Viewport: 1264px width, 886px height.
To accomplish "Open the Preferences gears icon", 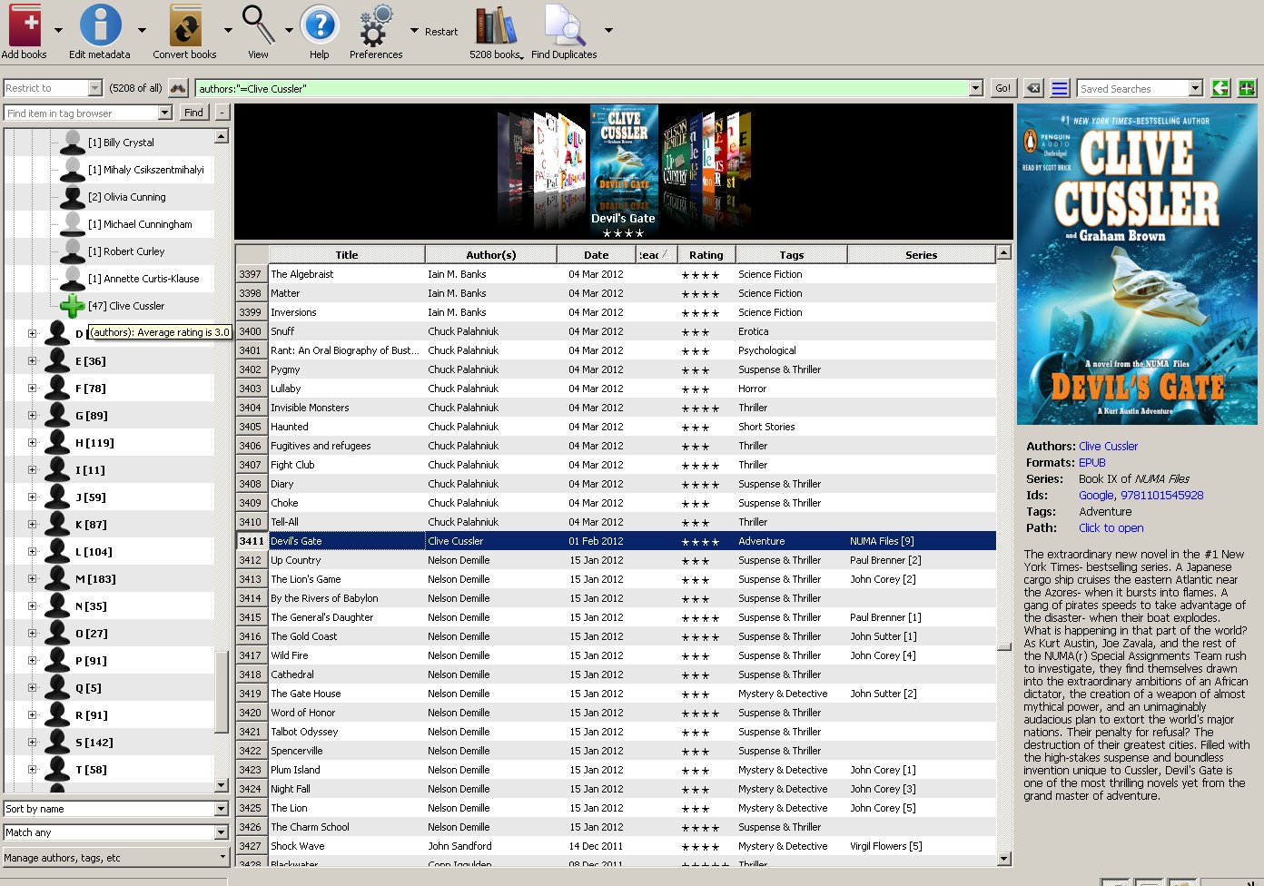I will pos(376,25).
